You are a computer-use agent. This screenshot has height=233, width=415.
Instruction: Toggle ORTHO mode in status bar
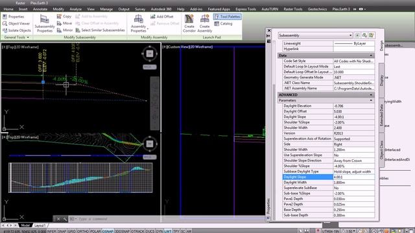[83, 231]
